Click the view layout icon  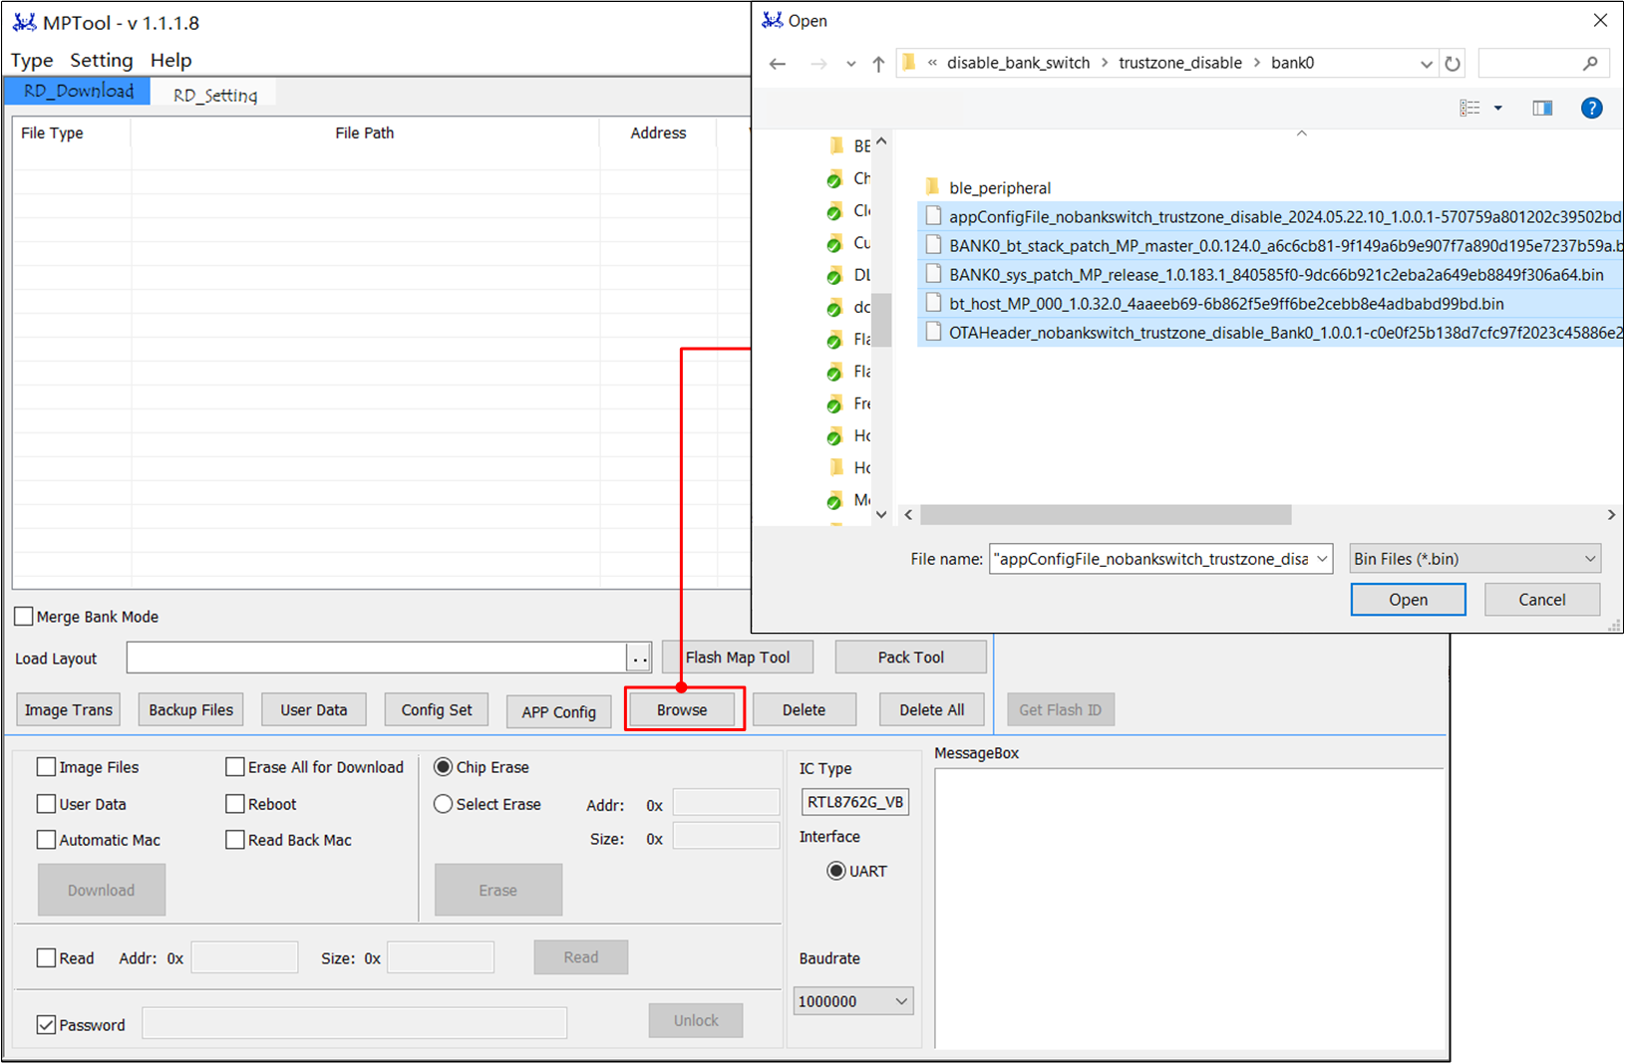[x=1469, y=108]
